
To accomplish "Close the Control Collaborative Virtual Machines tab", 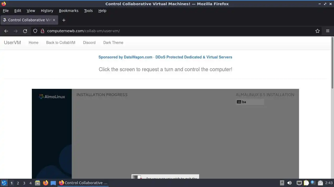I will click(x=54, y=20).
